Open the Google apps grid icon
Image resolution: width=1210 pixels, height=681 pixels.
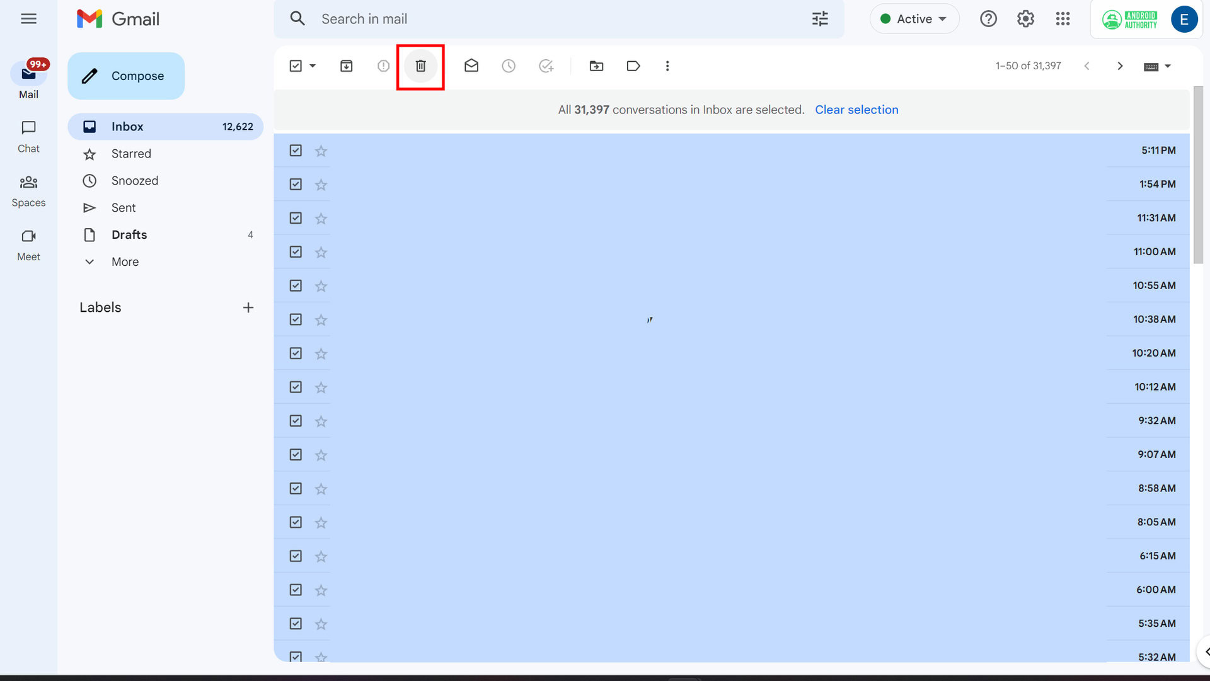tap(1063, 19)
